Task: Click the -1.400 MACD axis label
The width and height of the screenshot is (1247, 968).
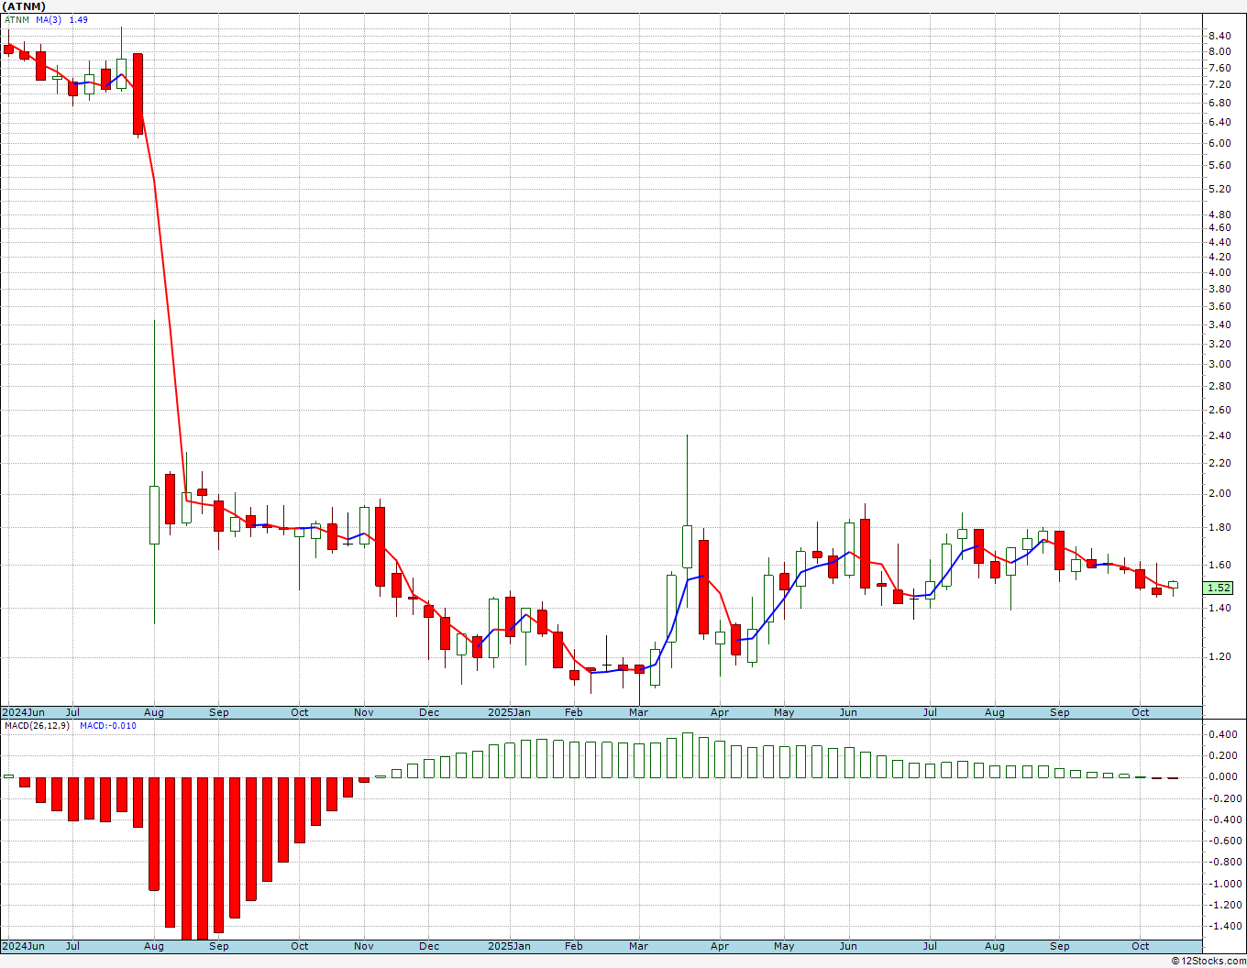Action: coord(1220,926)
